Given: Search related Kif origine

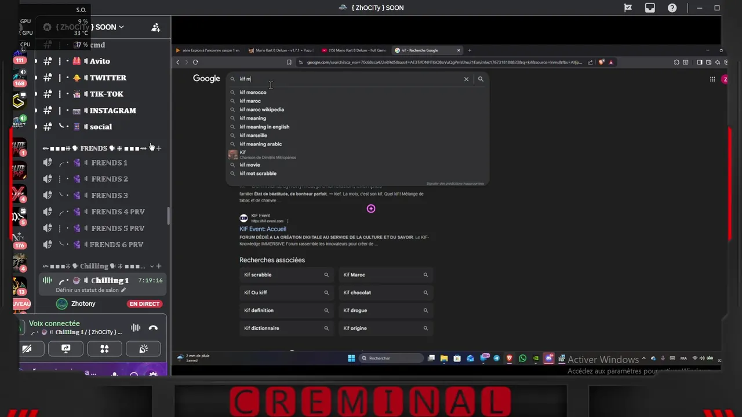Looking at the screenshot, I should pos(386,328).
